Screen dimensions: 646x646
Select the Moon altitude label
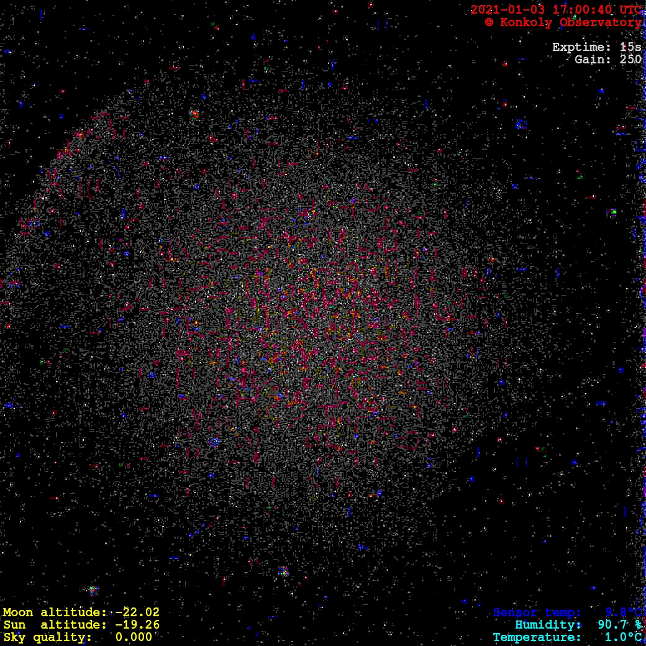point(55,612)
